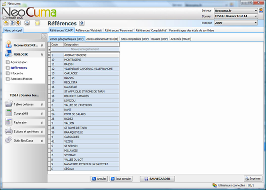The width and height of the screenshot is (266, 190).
Task: Collapse the NEOLOGIK sidebar group
Action: [42, 55]
